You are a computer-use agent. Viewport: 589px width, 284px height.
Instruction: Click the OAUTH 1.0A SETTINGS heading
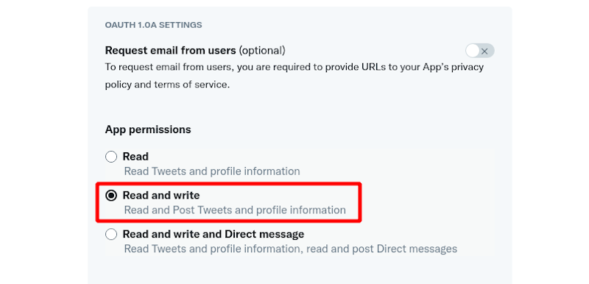pos(153,25)
